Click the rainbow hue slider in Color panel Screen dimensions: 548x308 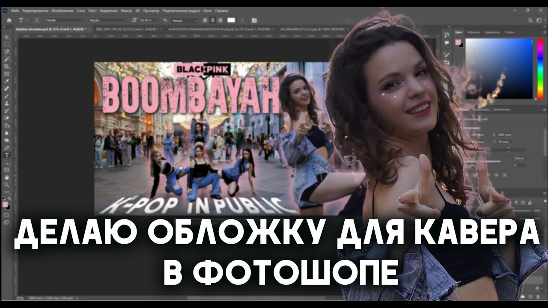(540, 68)
